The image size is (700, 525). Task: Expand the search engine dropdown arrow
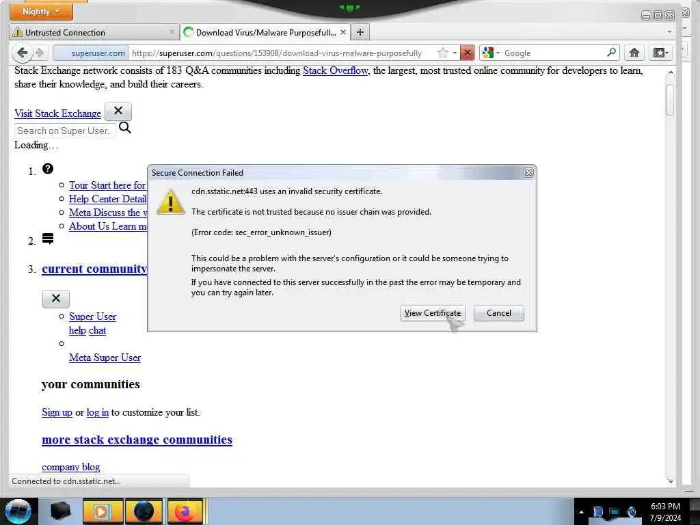[498, 53]
